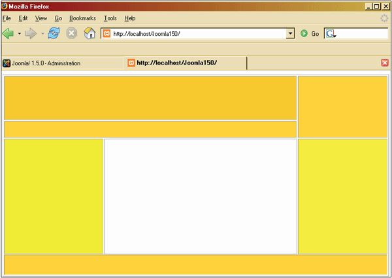Screen dimensions: 392x278
Task: Open the Go menu
Action: 58,18
